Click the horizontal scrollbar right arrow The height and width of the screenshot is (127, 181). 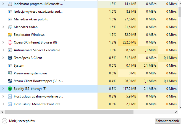(176, 112)
